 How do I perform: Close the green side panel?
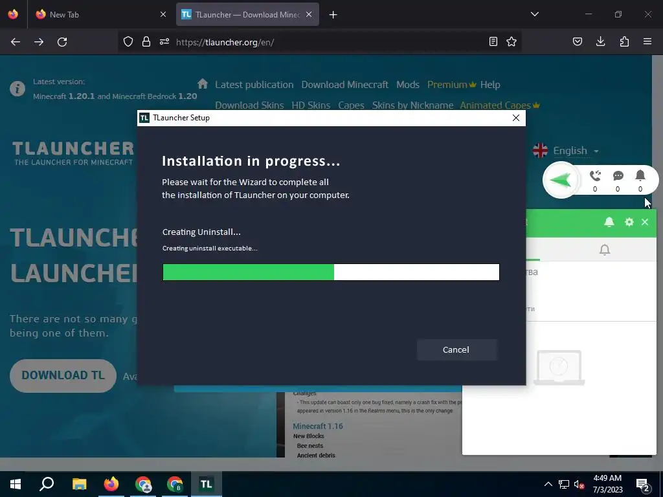tap(645, 222)
